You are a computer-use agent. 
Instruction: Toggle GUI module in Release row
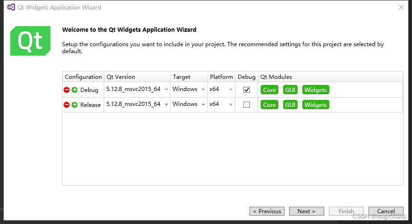coord(290,105)
